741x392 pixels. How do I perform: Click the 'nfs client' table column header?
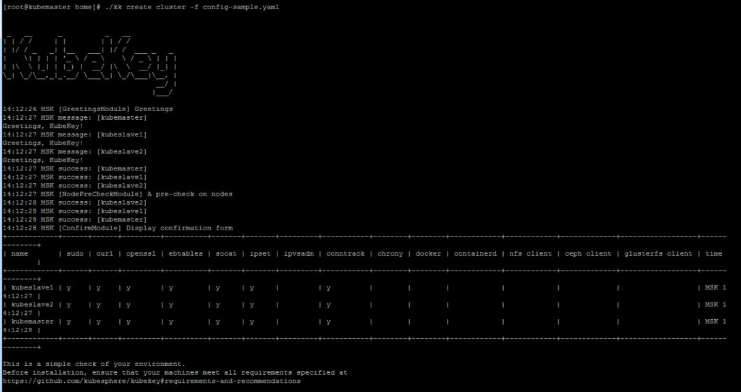pos(531,254)
